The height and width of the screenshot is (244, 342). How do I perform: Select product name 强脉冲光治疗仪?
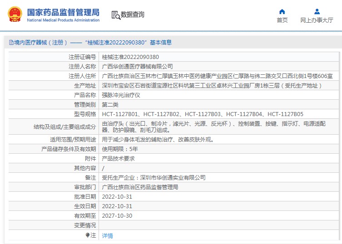(121, 95)
